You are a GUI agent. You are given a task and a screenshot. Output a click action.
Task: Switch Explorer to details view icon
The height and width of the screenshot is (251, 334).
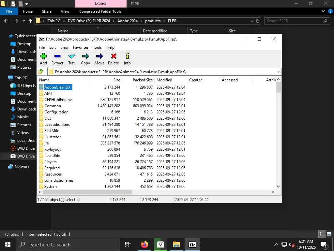click(x=321, y=234)
